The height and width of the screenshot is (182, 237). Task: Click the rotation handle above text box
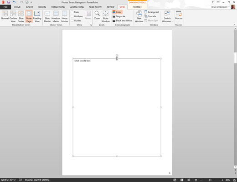tap(117, 55)
